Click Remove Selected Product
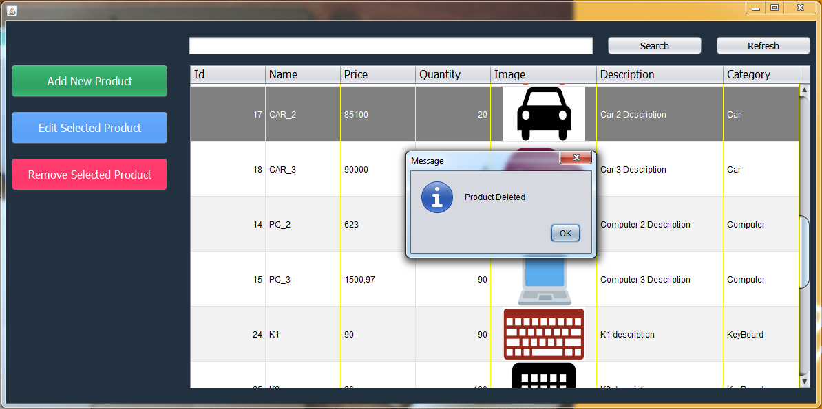This screenshot has width=822, height=409. (89, 174)
